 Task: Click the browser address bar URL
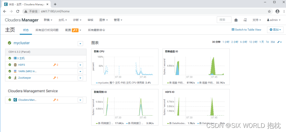tap(55, 11)
